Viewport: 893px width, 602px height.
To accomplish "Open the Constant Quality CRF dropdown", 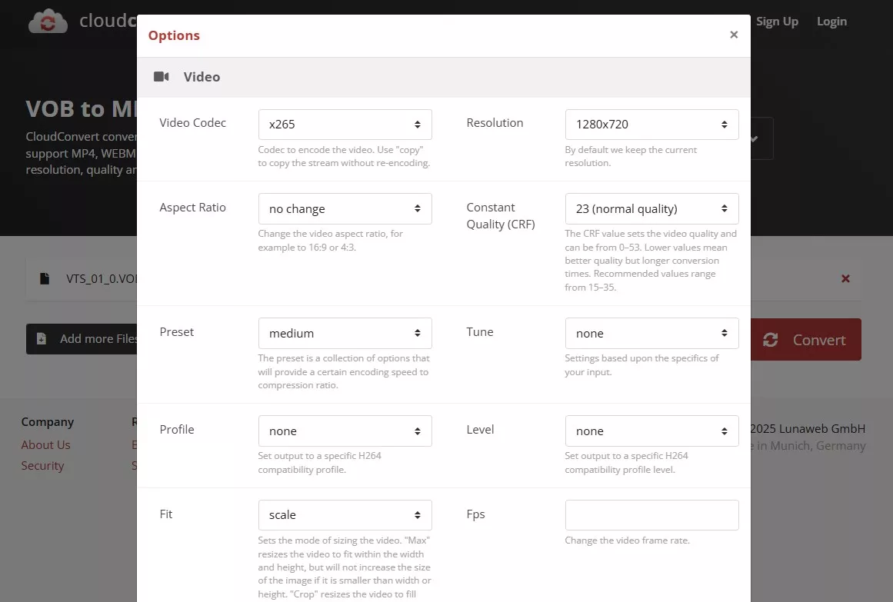I will [651, 208].
